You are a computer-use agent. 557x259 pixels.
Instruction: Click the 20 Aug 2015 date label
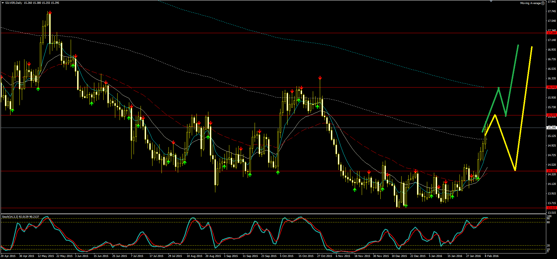[213, 256]
